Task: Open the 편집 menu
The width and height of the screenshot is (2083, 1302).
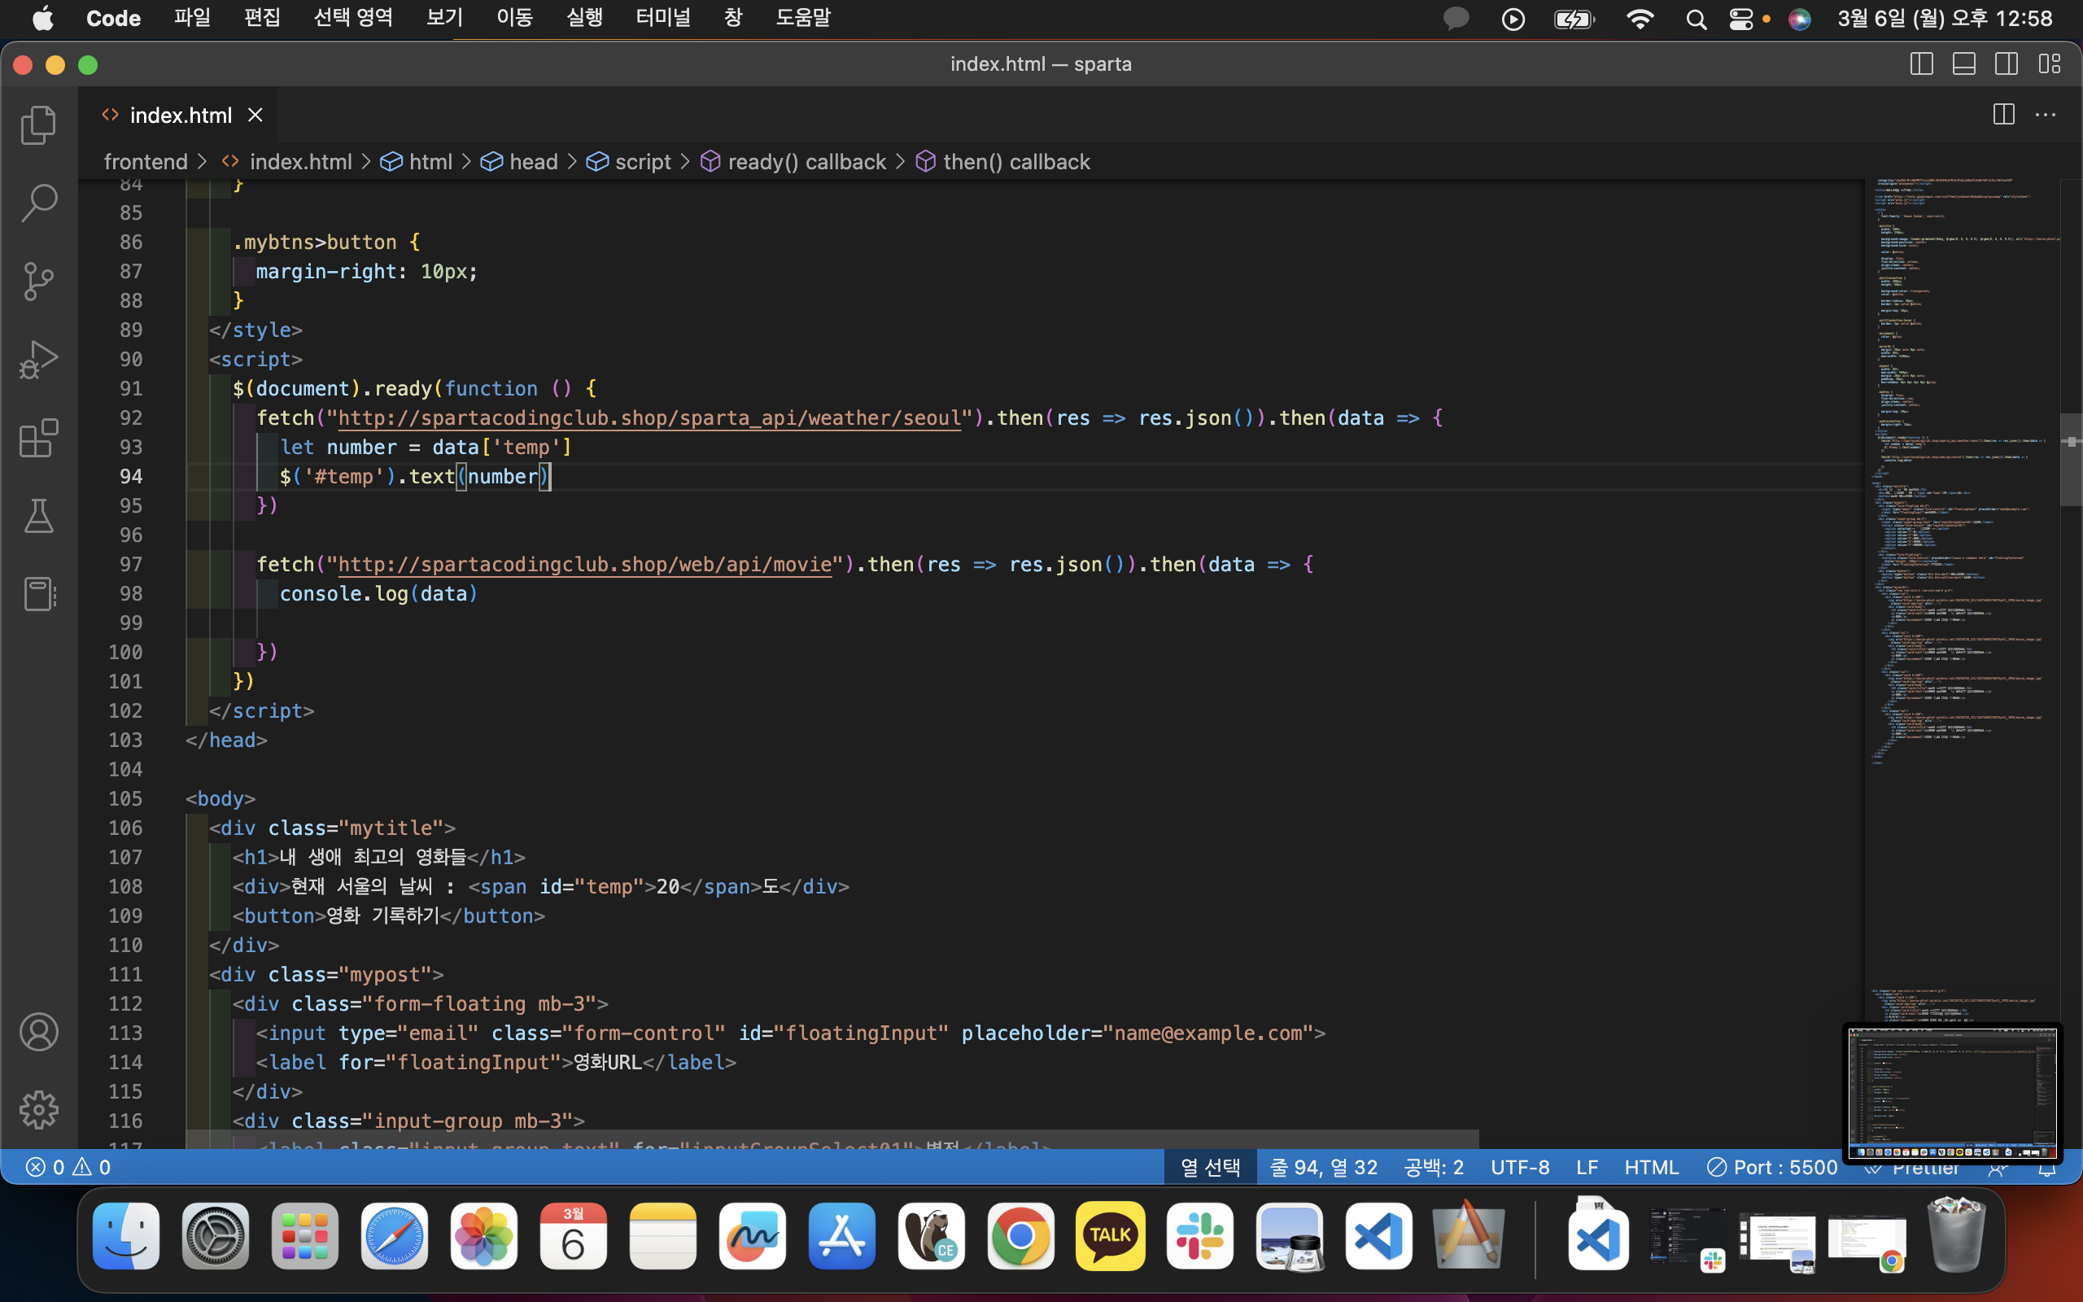Action: tap(262, 18)
